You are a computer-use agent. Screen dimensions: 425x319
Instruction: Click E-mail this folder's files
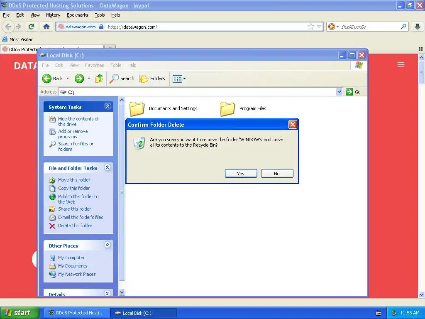(81, 217)
